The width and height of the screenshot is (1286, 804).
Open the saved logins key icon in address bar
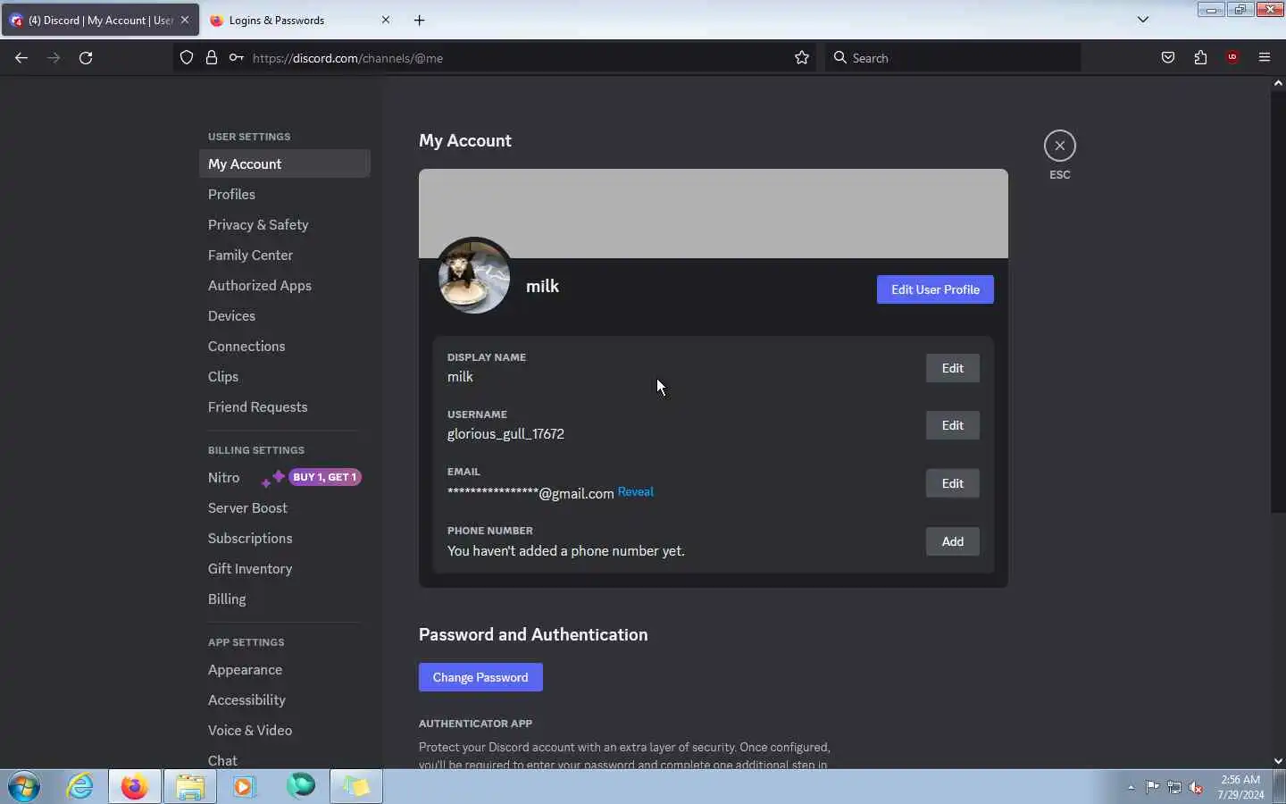pos(236,58)
